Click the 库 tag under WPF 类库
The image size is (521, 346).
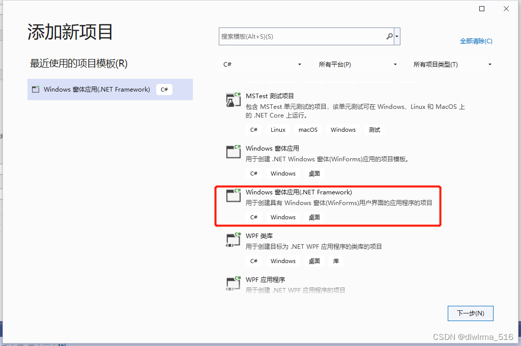point(336,261)
